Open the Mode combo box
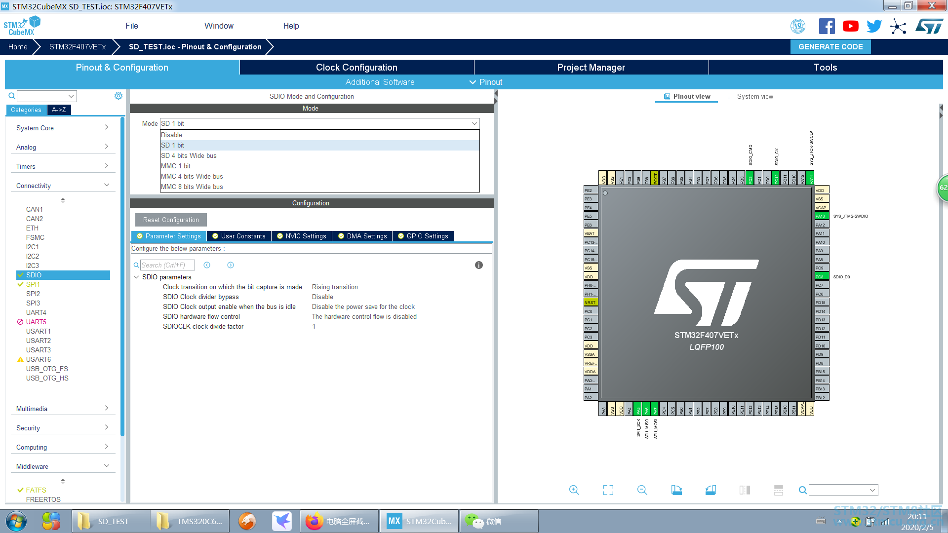Viewport: 948px width, 533px height. coord(320,123)
